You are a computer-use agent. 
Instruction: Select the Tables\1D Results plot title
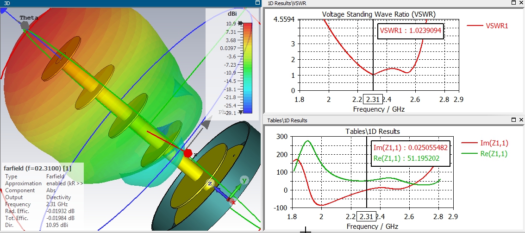coord(372,131)
